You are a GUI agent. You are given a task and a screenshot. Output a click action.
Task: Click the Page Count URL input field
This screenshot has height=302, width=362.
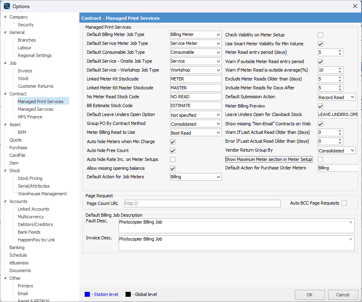point(202,203)
